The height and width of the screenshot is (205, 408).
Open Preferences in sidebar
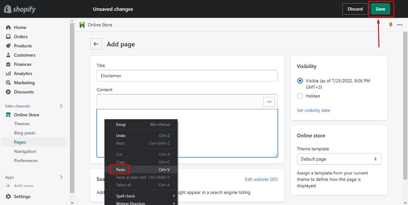[26, 161]
